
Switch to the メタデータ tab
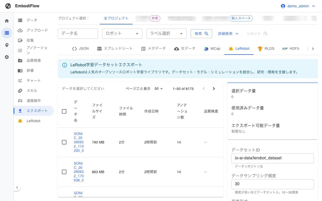coord(153,49)
